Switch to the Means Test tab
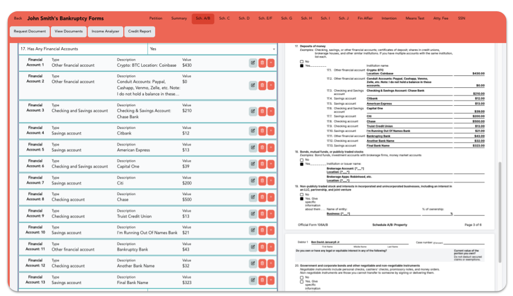Image resolution: width=513 pixels, height=296 pixels. pyautogui.click(x=414, y=17)
